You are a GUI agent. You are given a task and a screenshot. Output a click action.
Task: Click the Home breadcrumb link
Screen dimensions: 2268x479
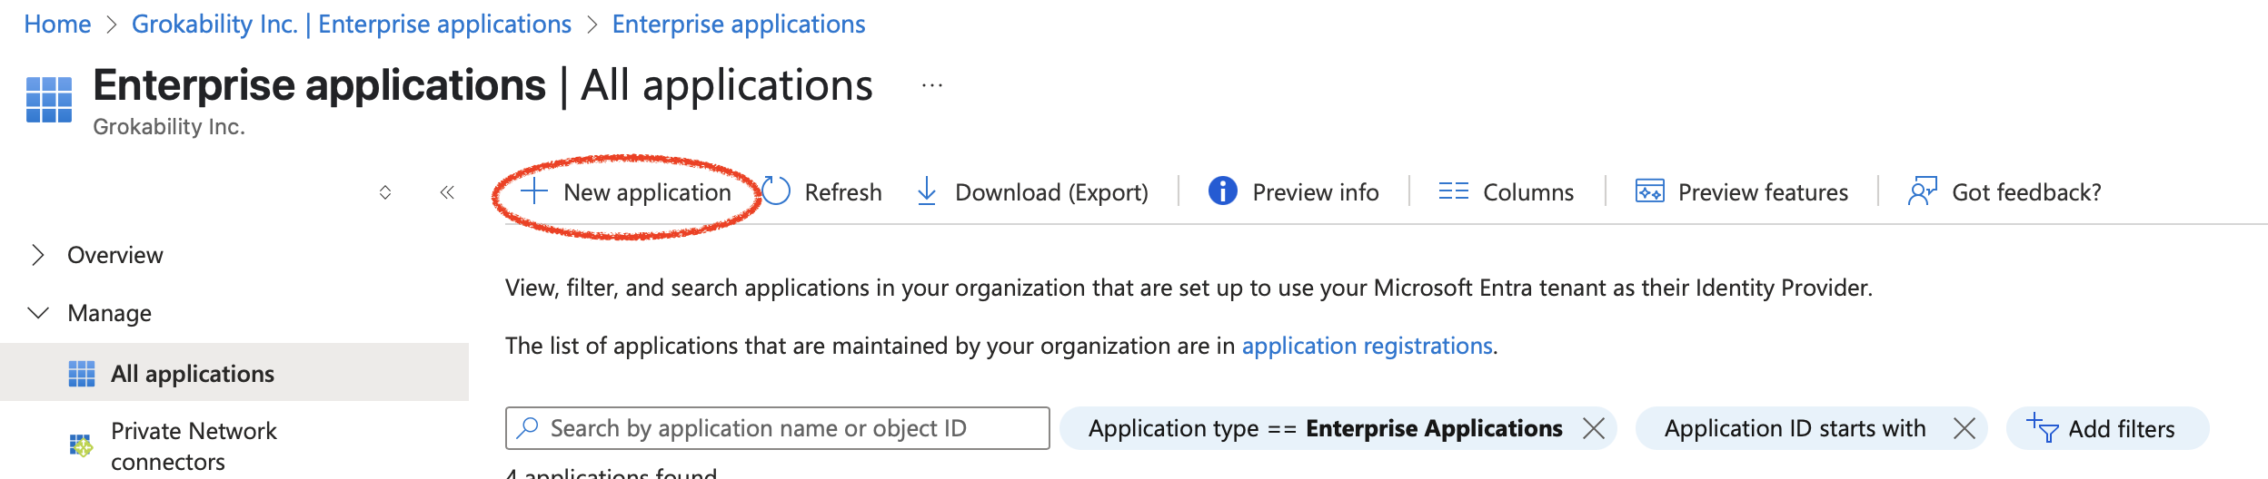(x=57, y=24)
